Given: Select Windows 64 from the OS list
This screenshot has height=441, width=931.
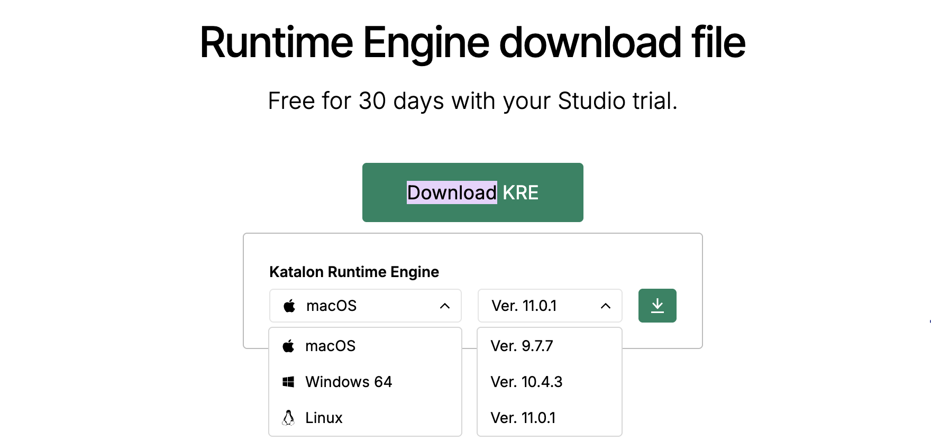Looking at the screenshot, I should point(365,382).
